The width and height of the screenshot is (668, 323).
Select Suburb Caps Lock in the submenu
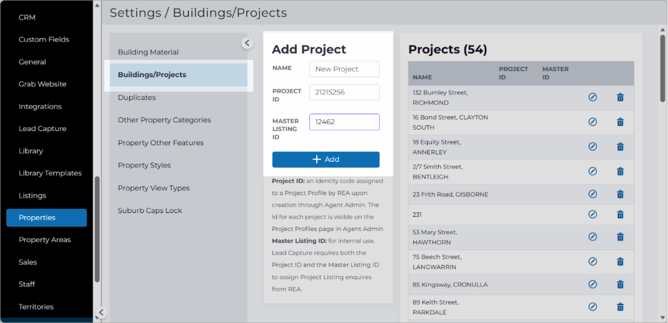[150, 210]
